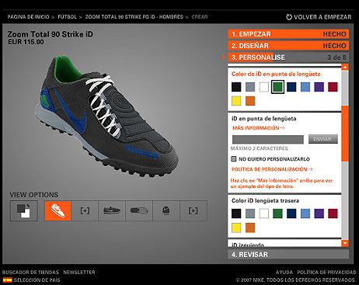The height and width of the screenshot is (285, 359).
Task: Open POLÍTICA DE PERSONALIZACIÓN link
Action: point(272,169)
